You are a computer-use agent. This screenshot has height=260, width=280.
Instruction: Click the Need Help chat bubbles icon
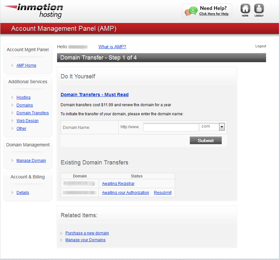coord(191,11)
